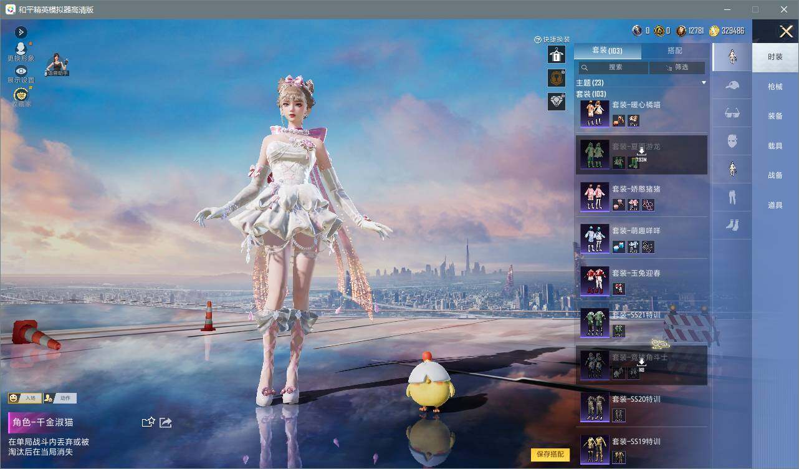Screen dimensions: 799x469
Task: Select the glasses category icon
Action: pyautogui.click(x=732, y=113)
